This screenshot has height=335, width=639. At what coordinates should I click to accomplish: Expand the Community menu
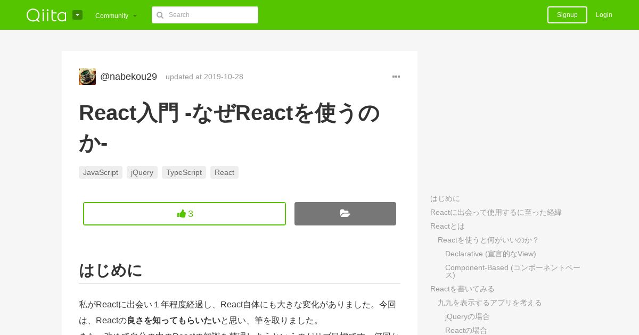(x=116, y=15)
